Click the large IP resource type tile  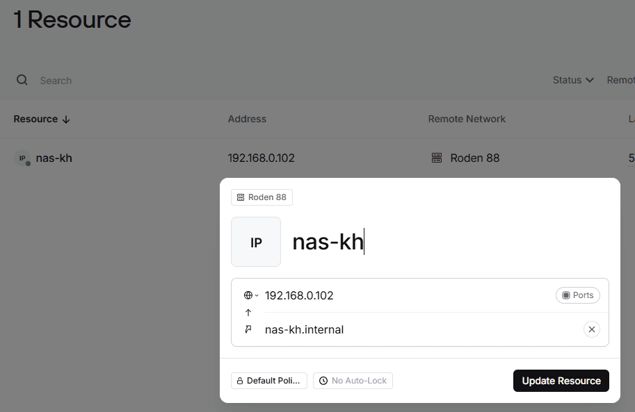[x=256, y=242]
